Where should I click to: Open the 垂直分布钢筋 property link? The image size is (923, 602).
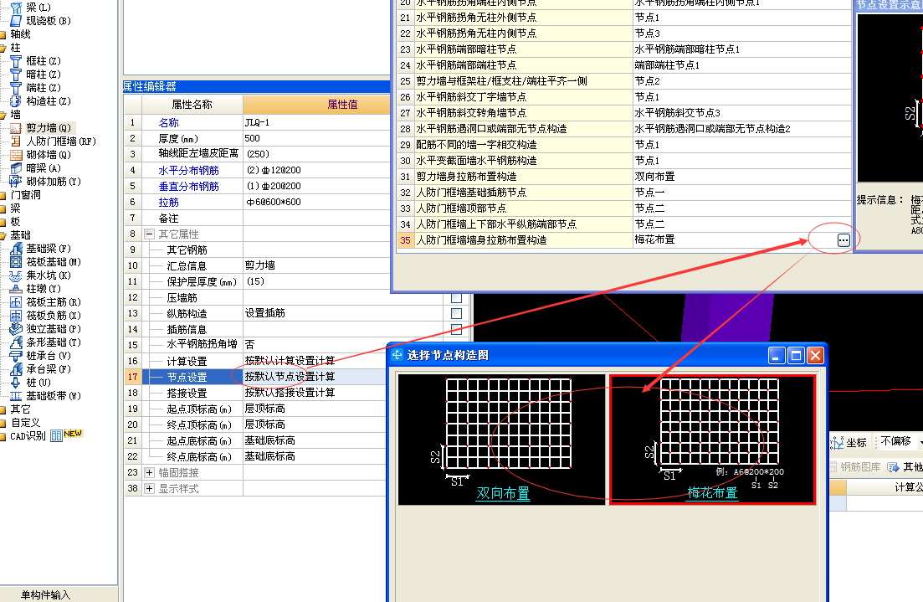click(188, 186)
